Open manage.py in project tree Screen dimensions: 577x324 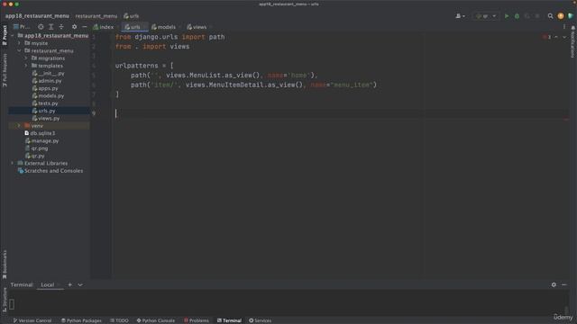(41, 140)
